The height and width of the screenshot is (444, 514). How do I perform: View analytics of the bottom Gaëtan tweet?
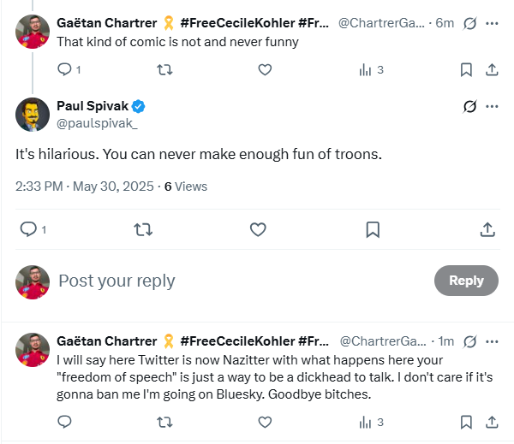pos(370,422)
